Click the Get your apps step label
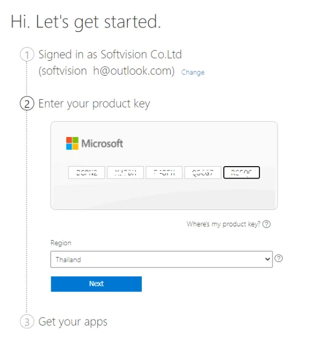 pyautogui.click(x=73, y=322)
